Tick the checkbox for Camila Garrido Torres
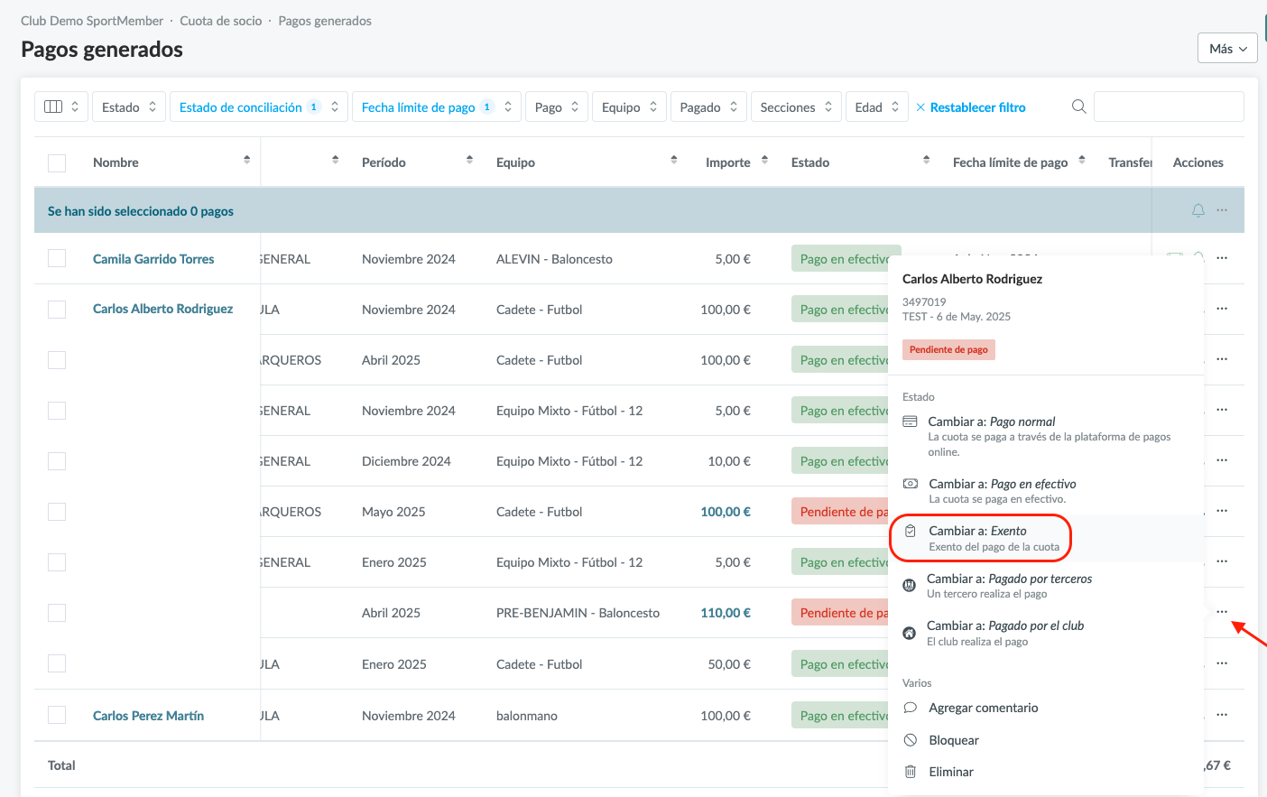 57,258
